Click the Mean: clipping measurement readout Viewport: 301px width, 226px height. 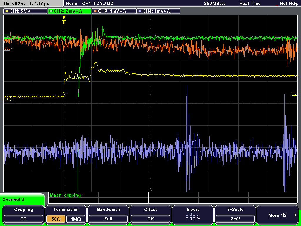pos(66,195)
